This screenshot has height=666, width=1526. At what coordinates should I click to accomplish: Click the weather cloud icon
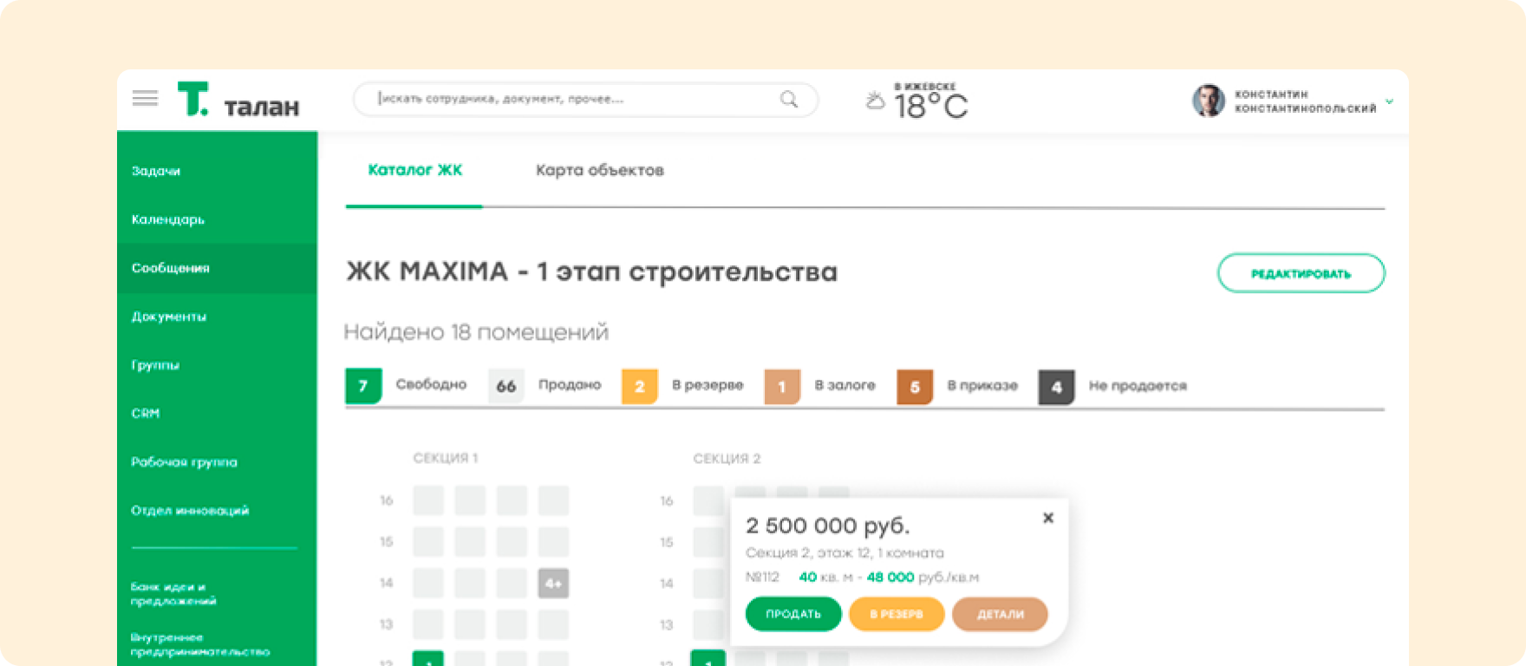click(876, 101)
